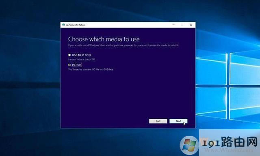Minimize the Windows 10 Setup window
260x156 pixels.
click(x=173, y=25)
